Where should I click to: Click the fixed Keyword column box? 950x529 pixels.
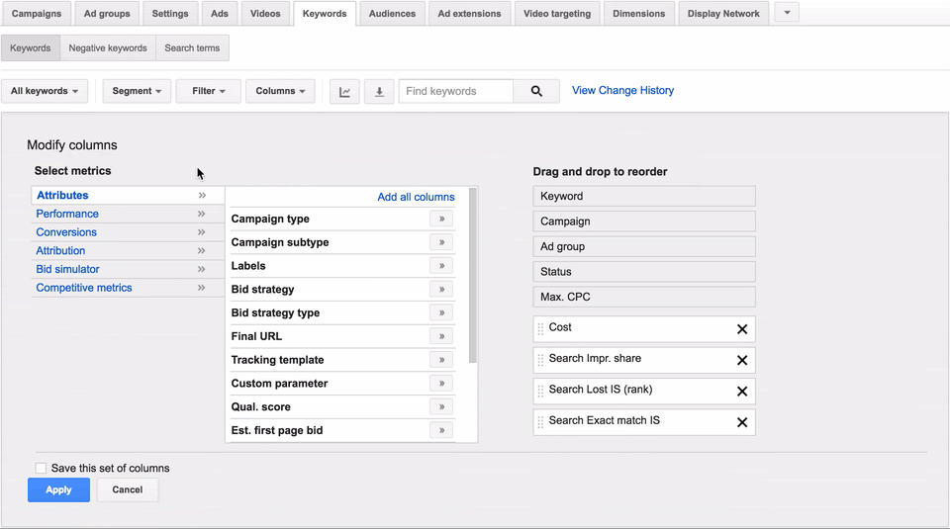pyautogui.click(x=644, y=196)
